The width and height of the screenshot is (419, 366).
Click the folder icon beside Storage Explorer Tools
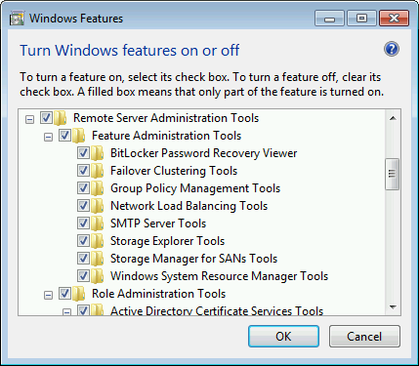point(97,241)
